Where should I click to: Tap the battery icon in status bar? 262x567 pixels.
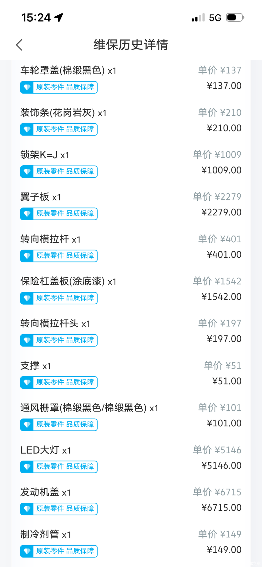click(235, 18)
